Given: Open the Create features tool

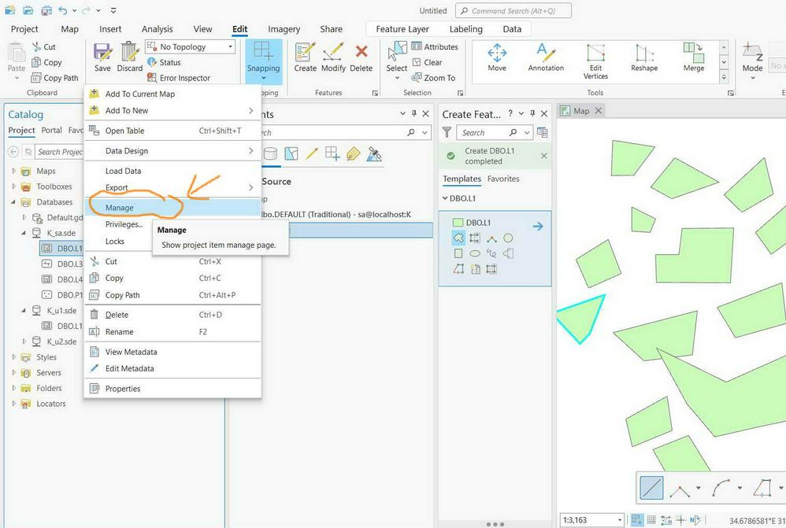Looking at the screenshot, I should click(x=306, y=57).
